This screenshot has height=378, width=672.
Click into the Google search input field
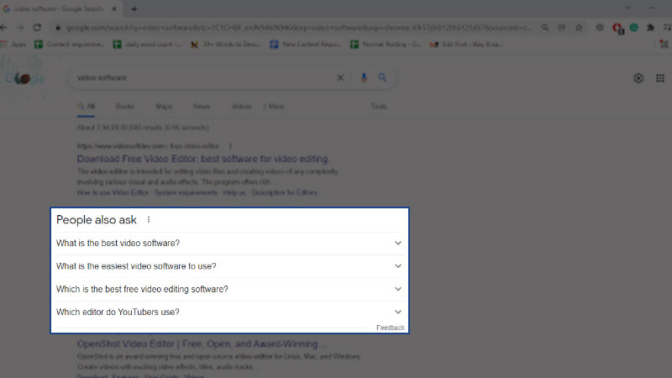[x=202, y=78]
